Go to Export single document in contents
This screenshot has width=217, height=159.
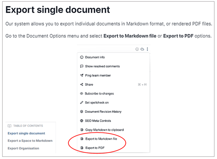click(26, 133)
